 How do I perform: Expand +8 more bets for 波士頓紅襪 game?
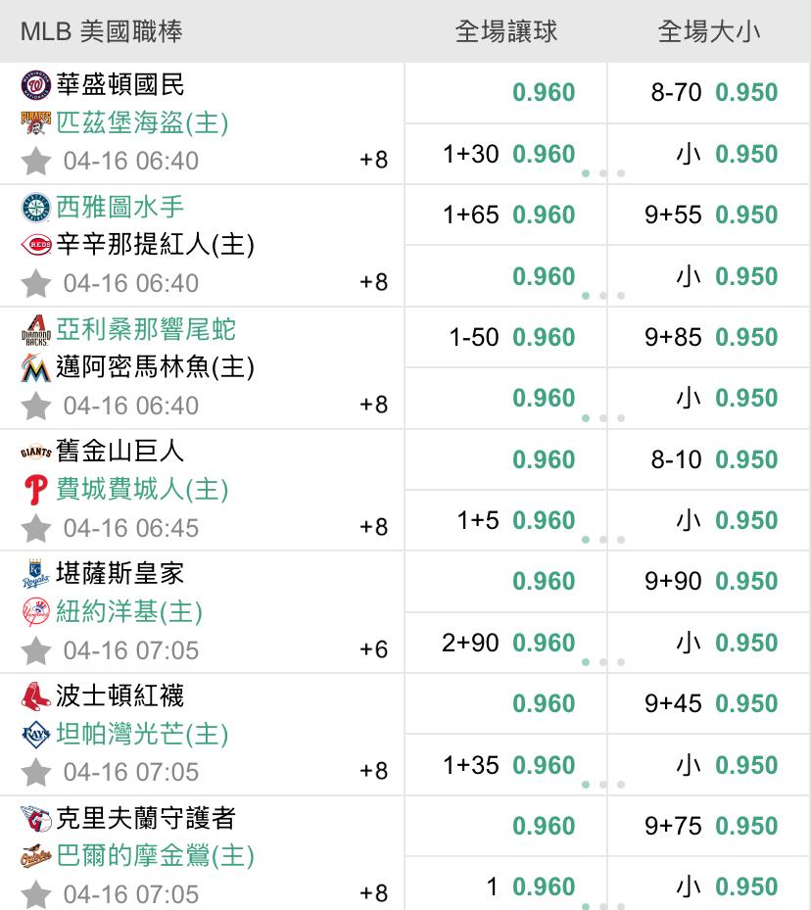pos(373,771)
